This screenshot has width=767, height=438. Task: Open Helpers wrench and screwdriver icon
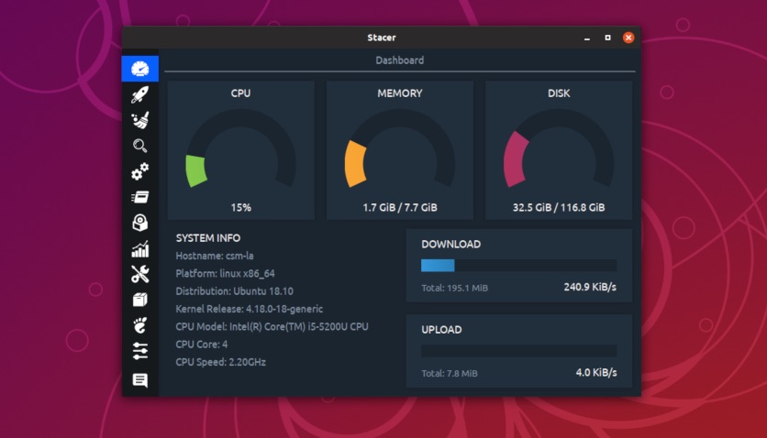(x=139, y=274)
